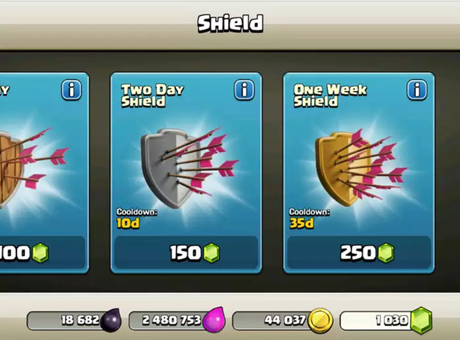Purchase the shield priced at 100 gems
The width and height of the screenshot is (460, 340).
coord(43,253)
